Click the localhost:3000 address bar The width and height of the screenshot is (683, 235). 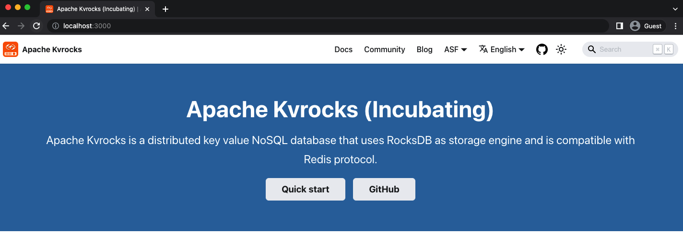(328, 26)
